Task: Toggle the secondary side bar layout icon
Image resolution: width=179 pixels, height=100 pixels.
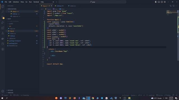Action: 162,2
